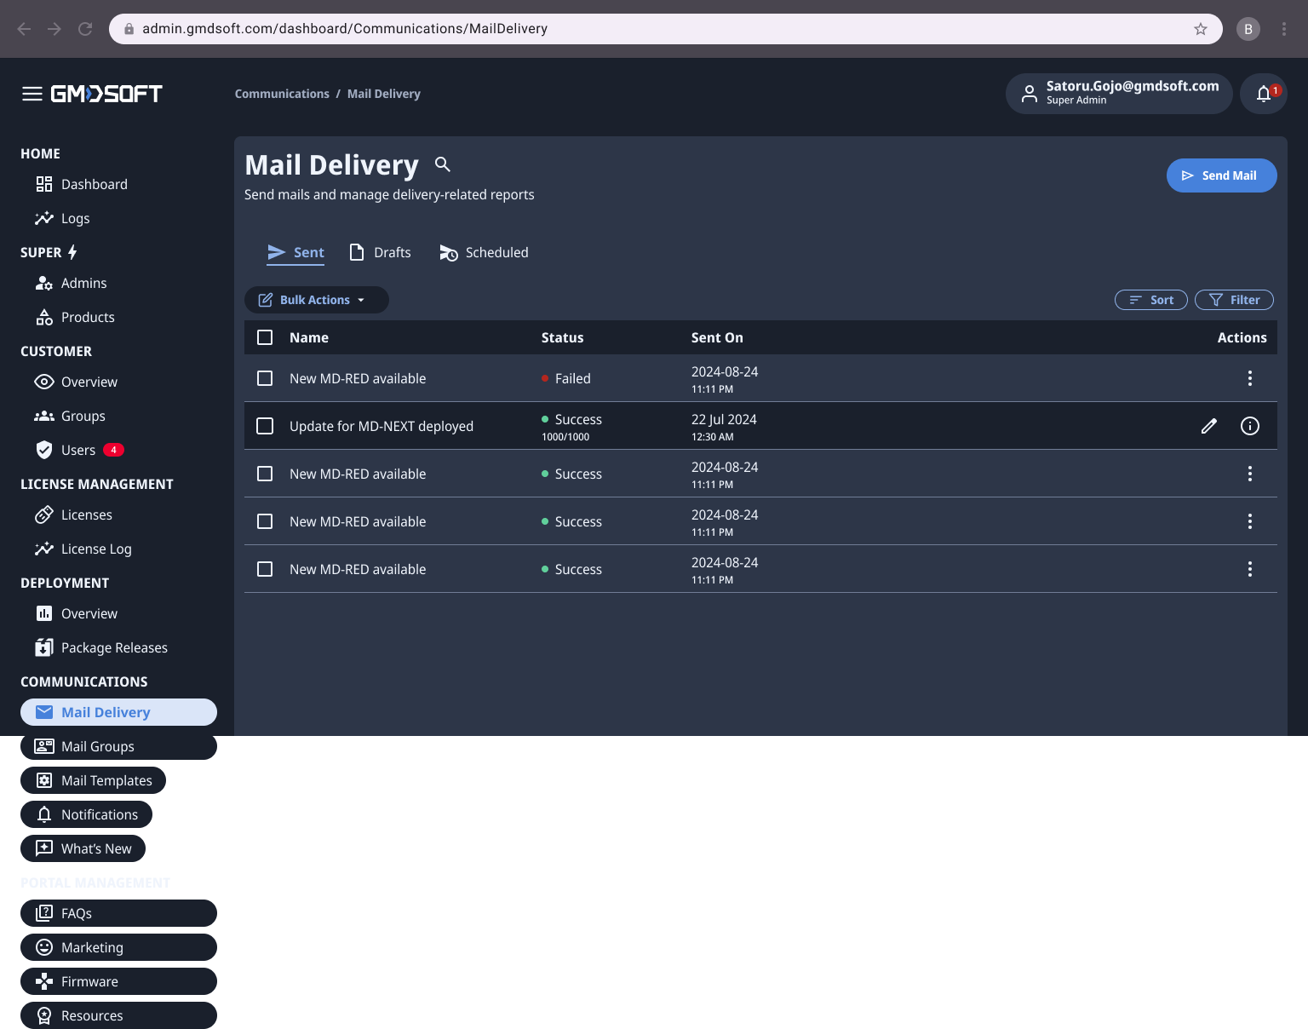Open the hamburger menu icon
This screenshot has height=1029, width=1308.
coord(32,94)
